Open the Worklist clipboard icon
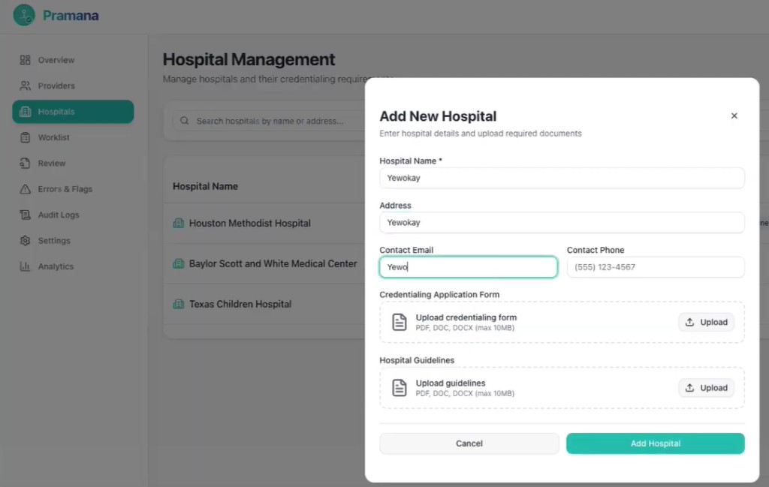The height and width of the screenshot is (487, 769). coord(23,137)
